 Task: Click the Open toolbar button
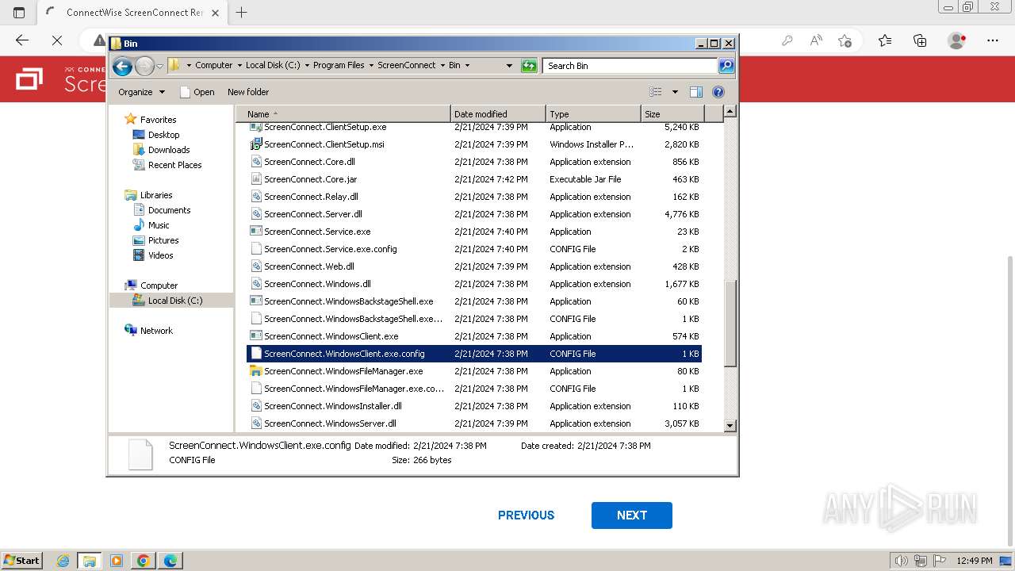(197, 92)
